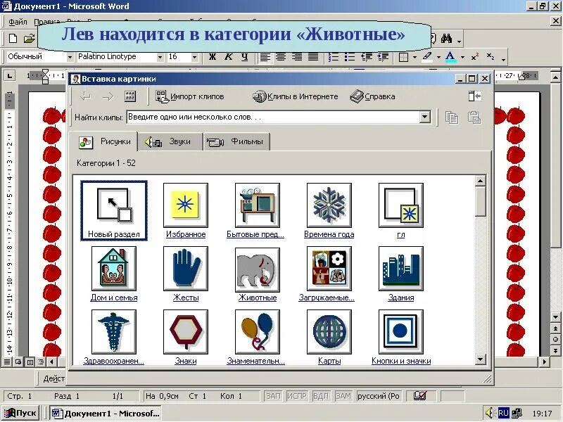Click the paste icon beside search field
Image resolution: width=563 pixels, height=422 pixels.
[474, 117]
